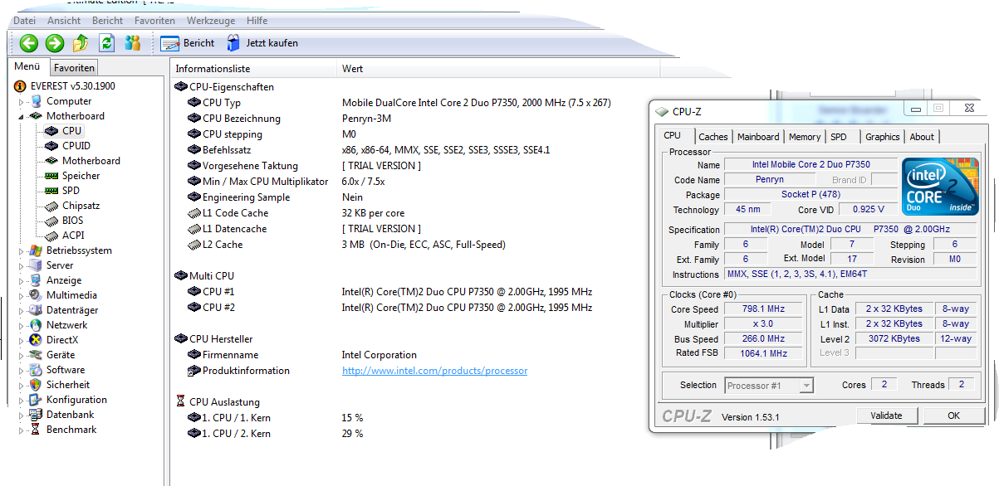The image size is (999, 486).
Task: Expand the Server node
Action: pos(22,265)
